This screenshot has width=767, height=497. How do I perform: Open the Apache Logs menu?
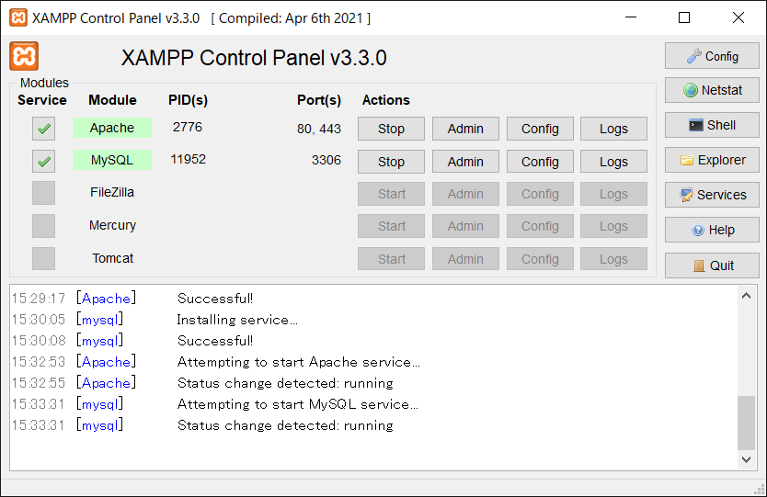click(613, 129)
